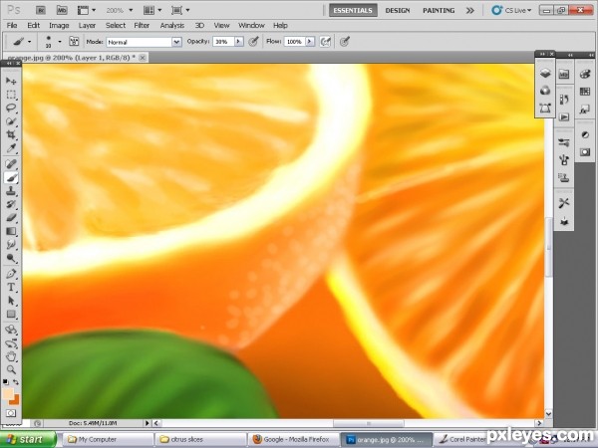Toggle Quick Mask mode
Viewport: 598px width, 448px height.
click(x=11, y=413)
